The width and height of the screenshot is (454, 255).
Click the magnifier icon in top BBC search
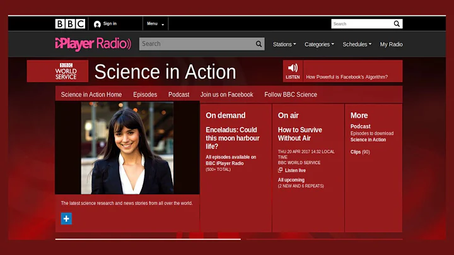(x=397, y=24)
